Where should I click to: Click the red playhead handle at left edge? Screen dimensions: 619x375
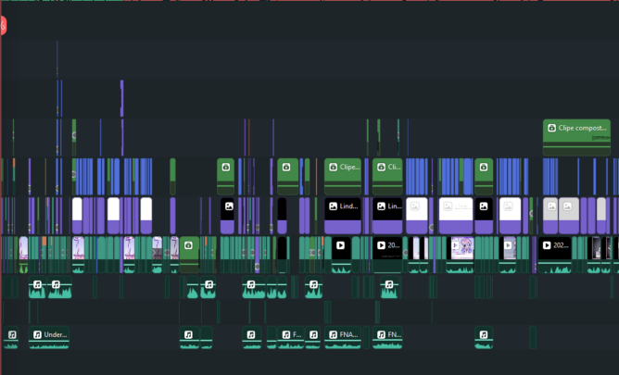(2, 27)
